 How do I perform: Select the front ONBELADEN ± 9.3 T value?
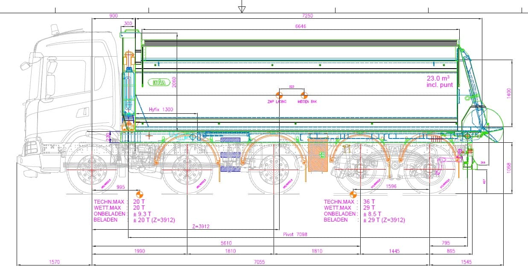pyautogui.click(x=142, y=213)
